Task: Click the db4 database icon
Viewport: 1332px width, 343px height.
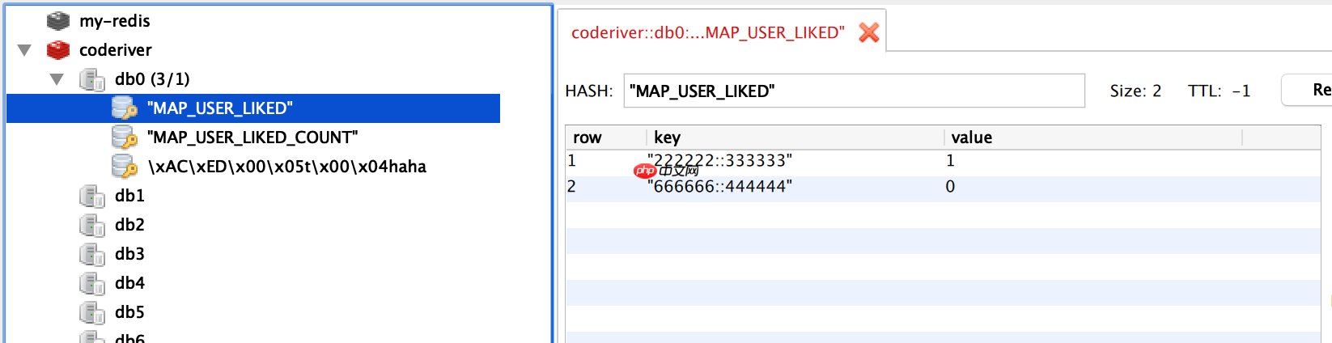Action: click(92, 283)
